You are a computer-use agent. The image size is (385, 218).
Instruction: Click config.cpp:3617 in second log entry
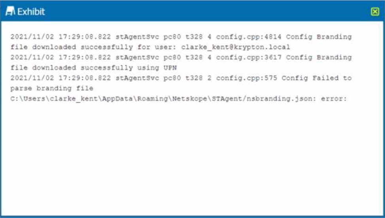(x=249, y=57)
